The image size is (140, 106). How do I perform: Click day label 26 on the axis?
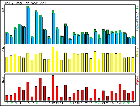pos(112,103)
